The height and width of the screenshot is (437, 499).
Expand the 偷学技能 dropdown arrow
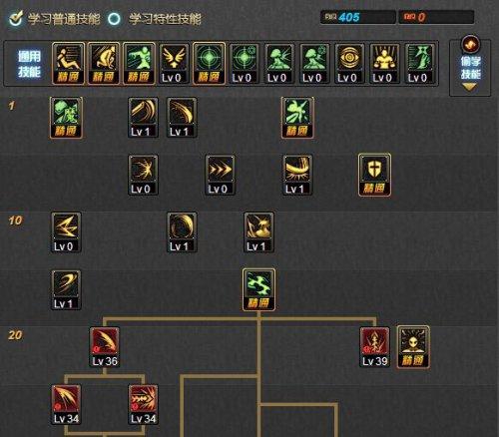[470, 87]
